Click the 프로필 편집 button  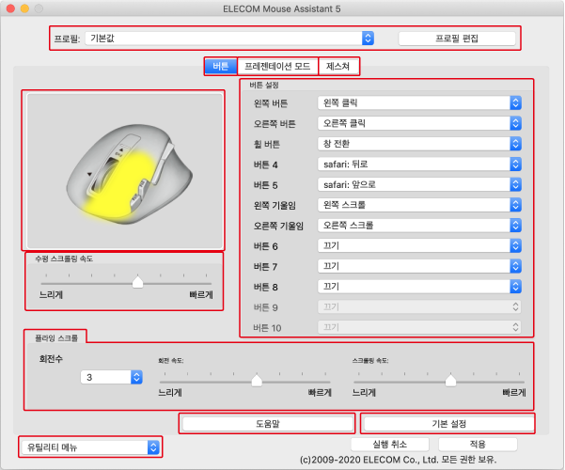click(457, 39)
